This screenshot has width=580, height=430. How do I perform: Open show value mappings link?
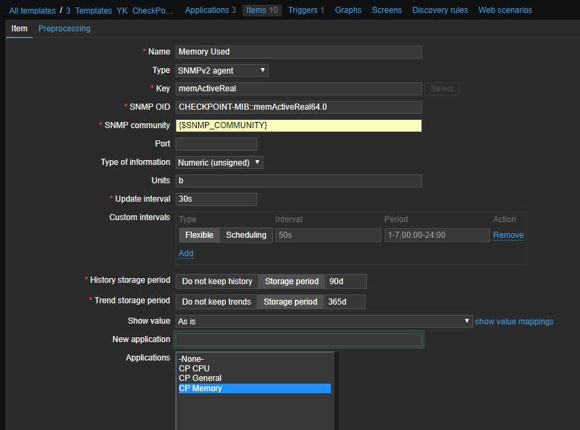[514, 322]
